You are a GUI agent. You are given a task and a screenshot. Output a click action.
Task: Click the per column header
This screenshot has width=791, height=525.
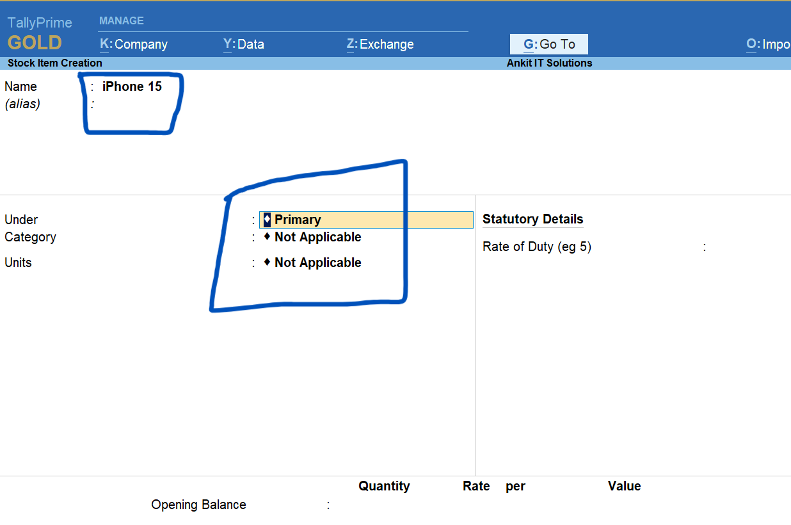pos(515,486)
